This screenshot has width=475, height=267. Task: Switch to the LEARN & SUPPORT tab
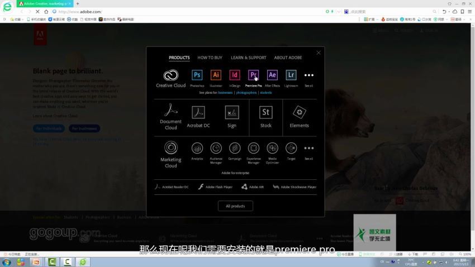tap(249, 58)
